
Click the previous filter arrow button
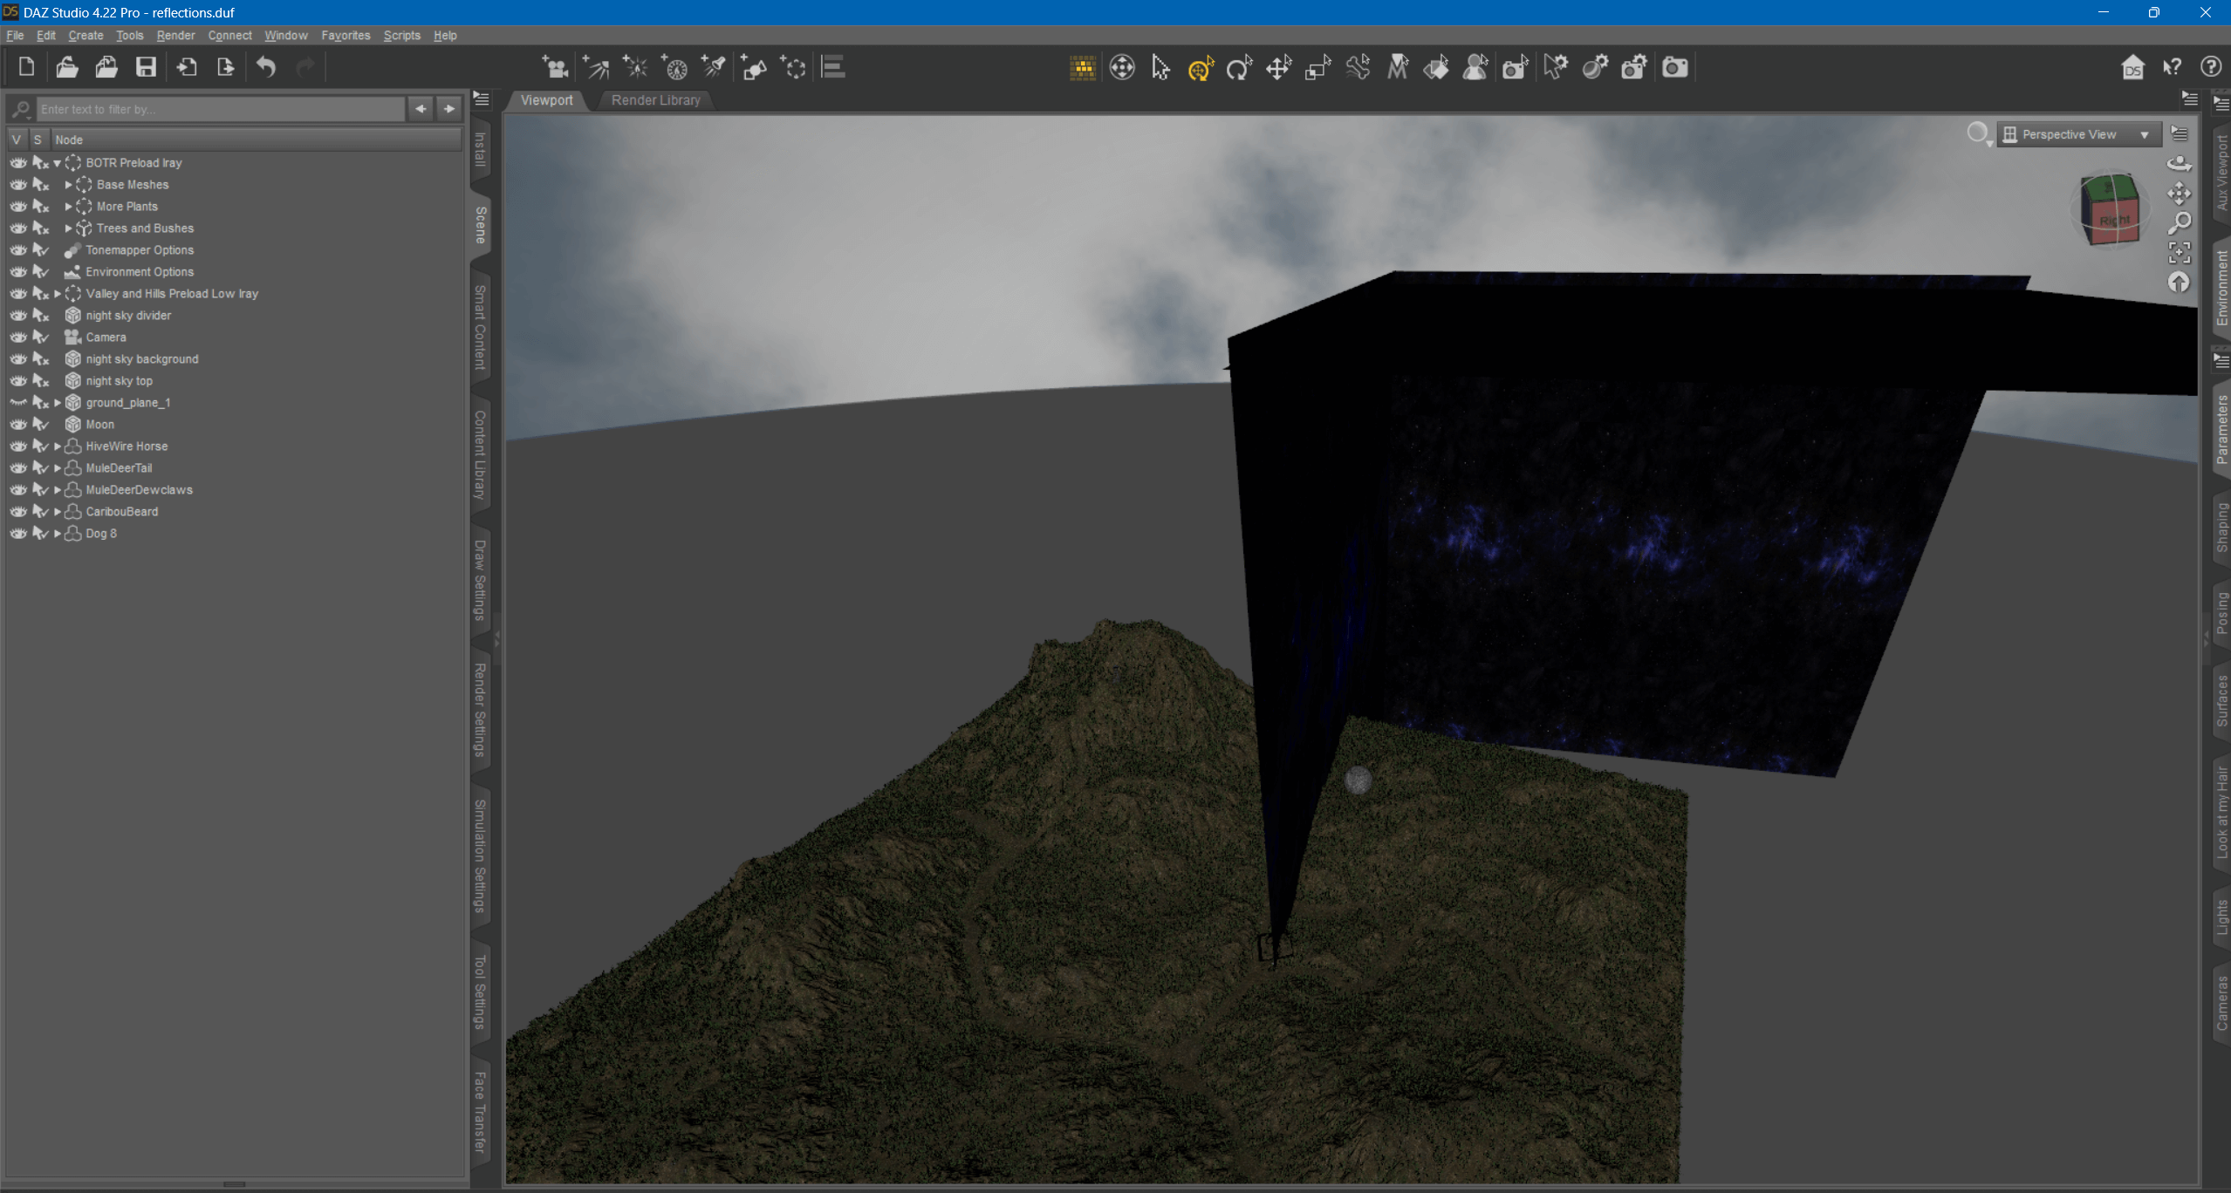pyautogui.click(x=421, y=109)
